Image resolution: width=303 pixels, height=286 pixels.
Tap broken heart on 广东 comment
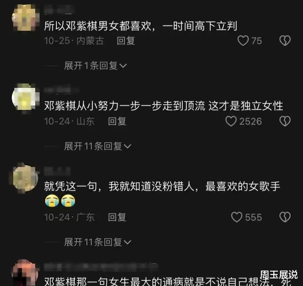click(285, 217)
